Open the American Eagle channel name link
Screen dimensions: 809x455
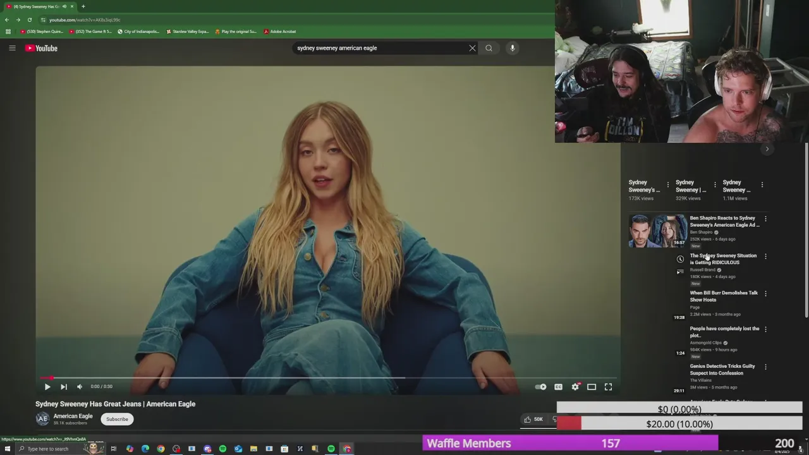73,416
